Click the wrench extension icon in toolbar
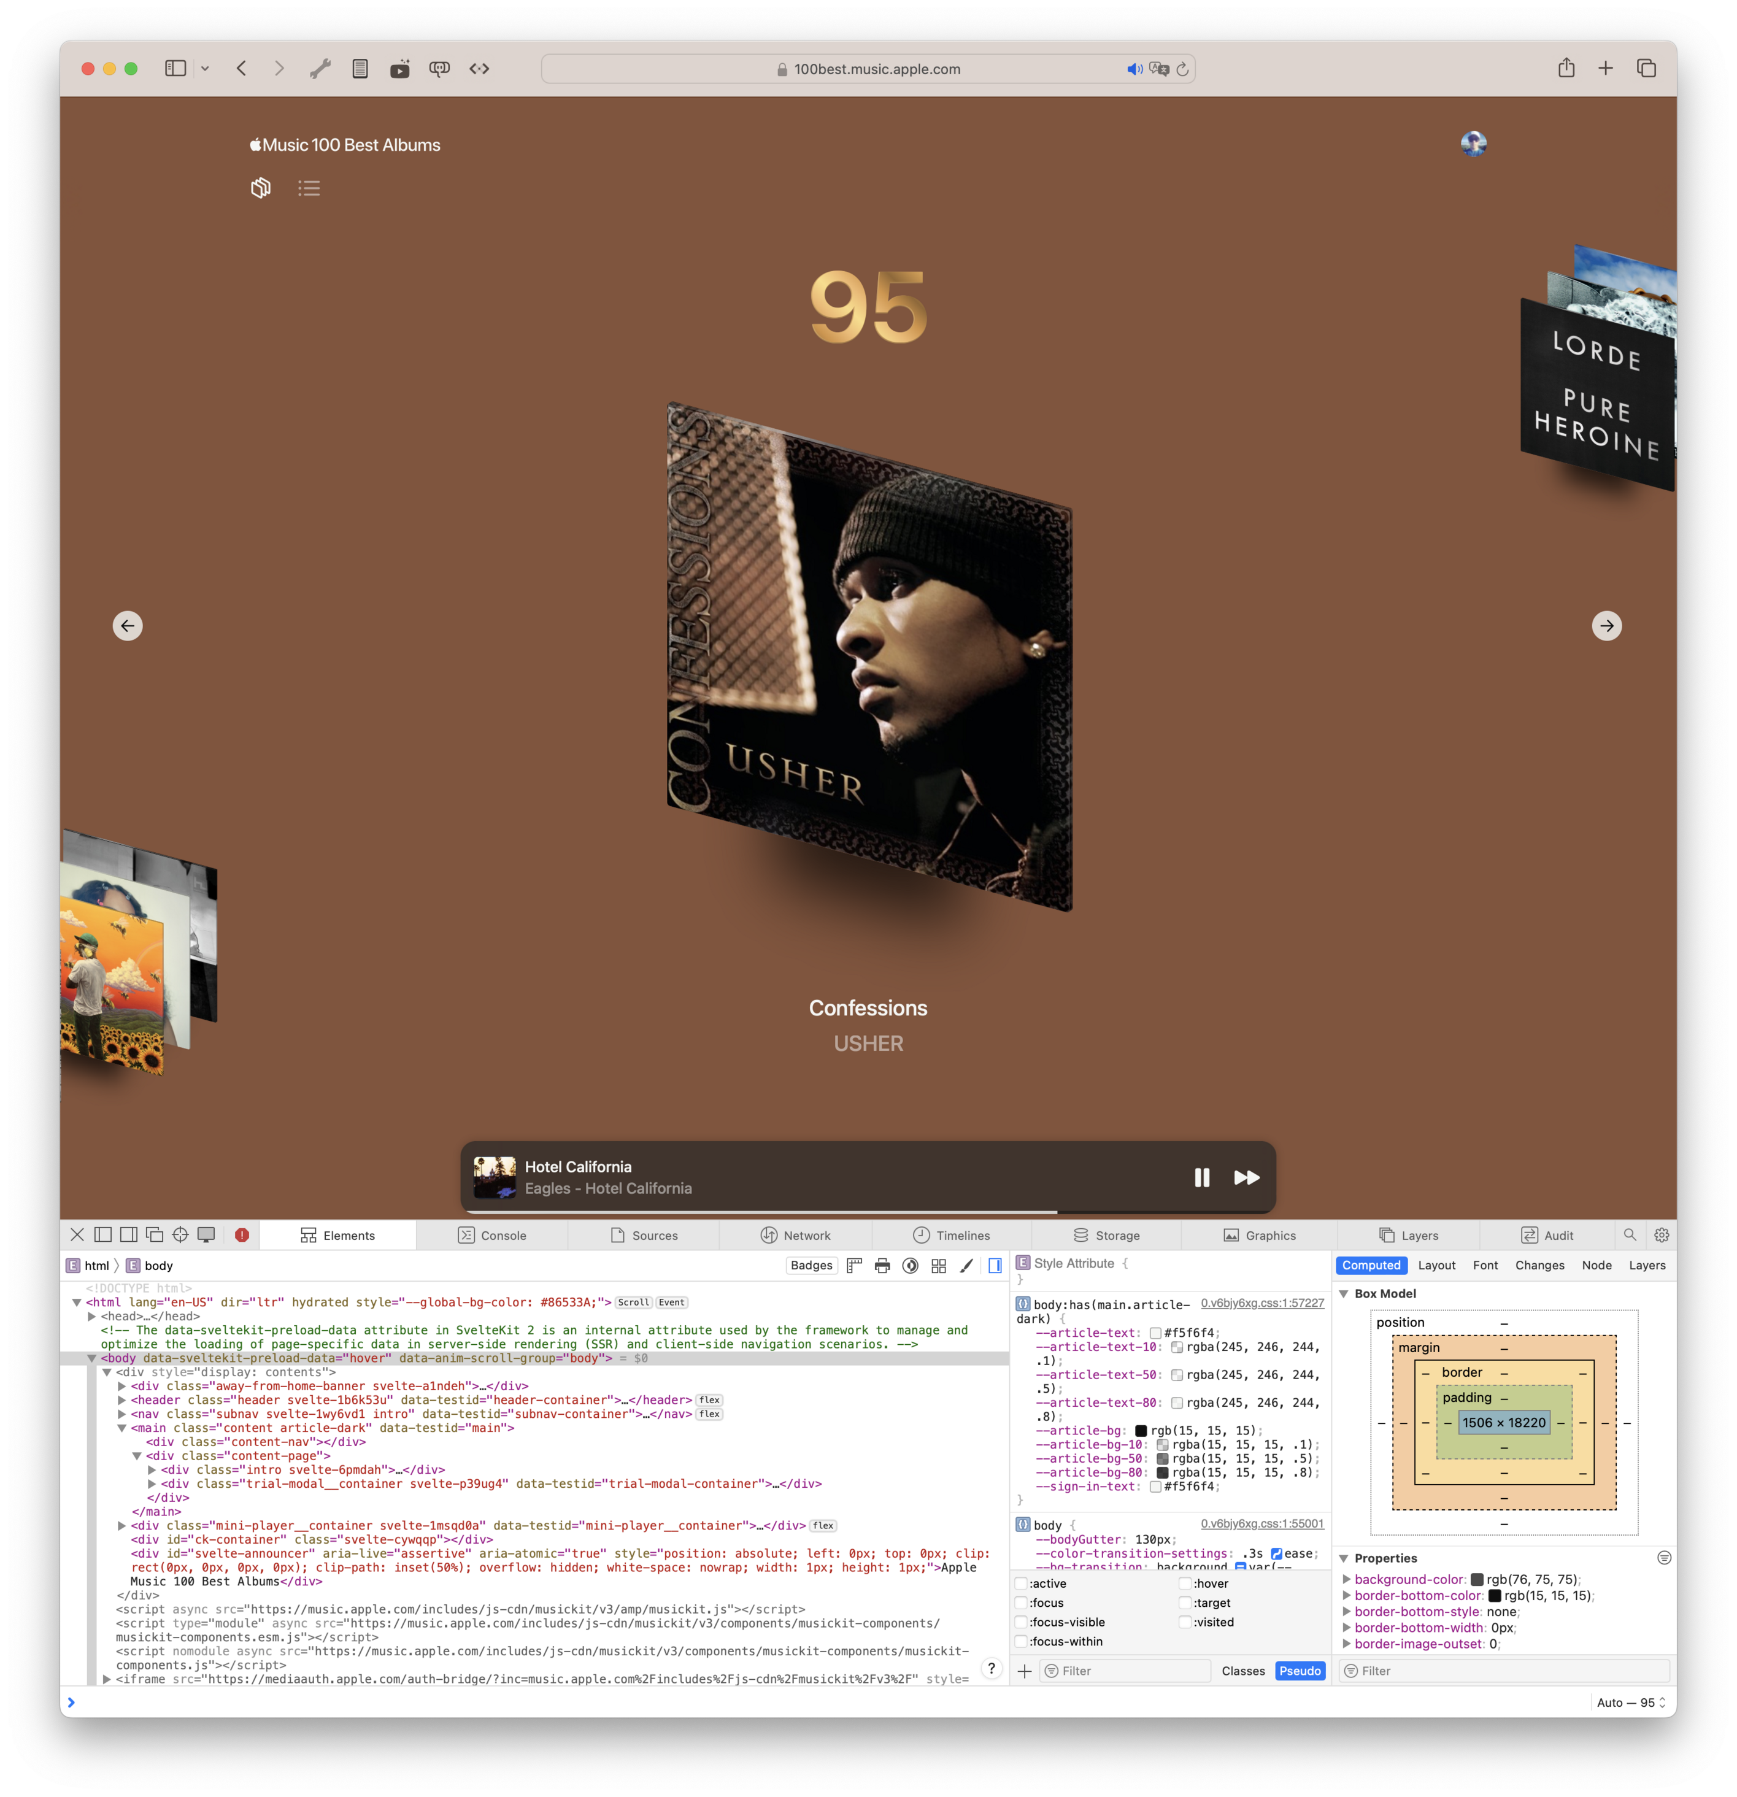 click(320, 68)
